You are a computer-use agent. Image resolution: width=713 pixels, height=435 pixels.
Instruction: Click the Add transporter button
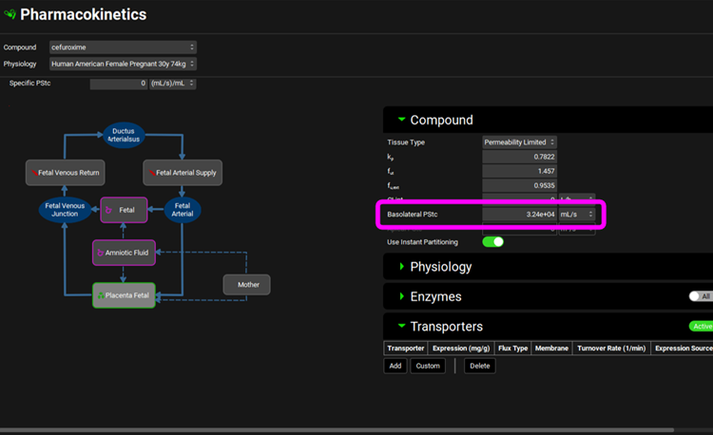point(395,366)
